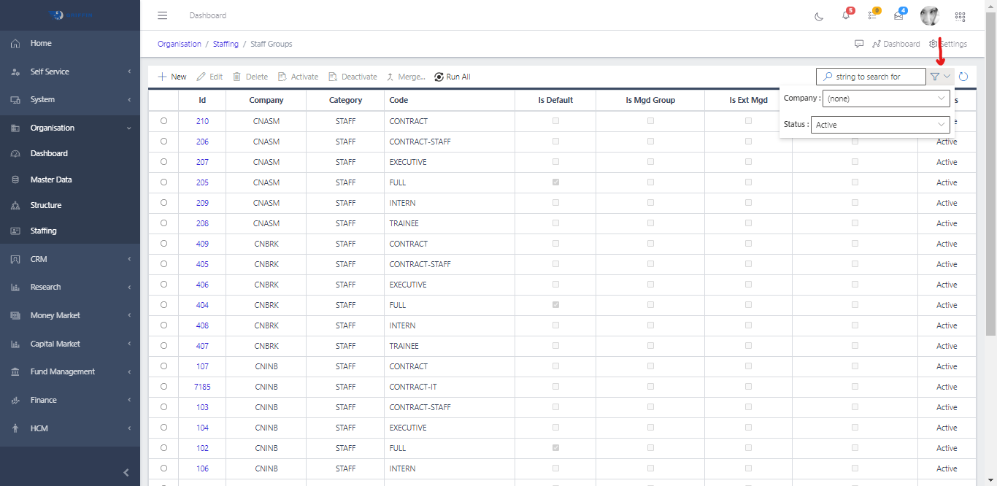
Task: Toggle Is Default checkbox for row 205
Action: (555, 182)
